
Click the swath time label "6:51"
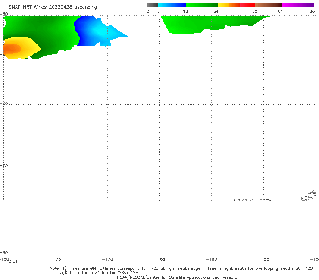point(13,261)
